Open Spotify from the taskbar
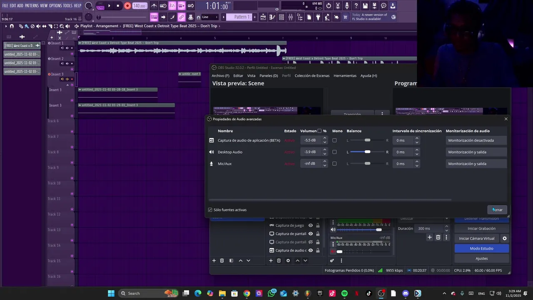Screen dimensions: 533x300 click(x=344, y=293)
